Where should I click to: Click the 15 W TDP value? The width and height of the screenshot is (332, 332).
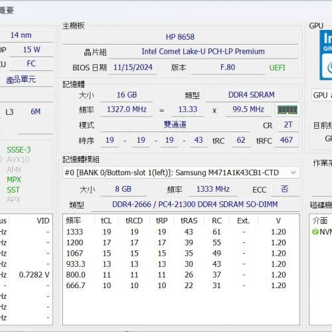click(32, 50)
